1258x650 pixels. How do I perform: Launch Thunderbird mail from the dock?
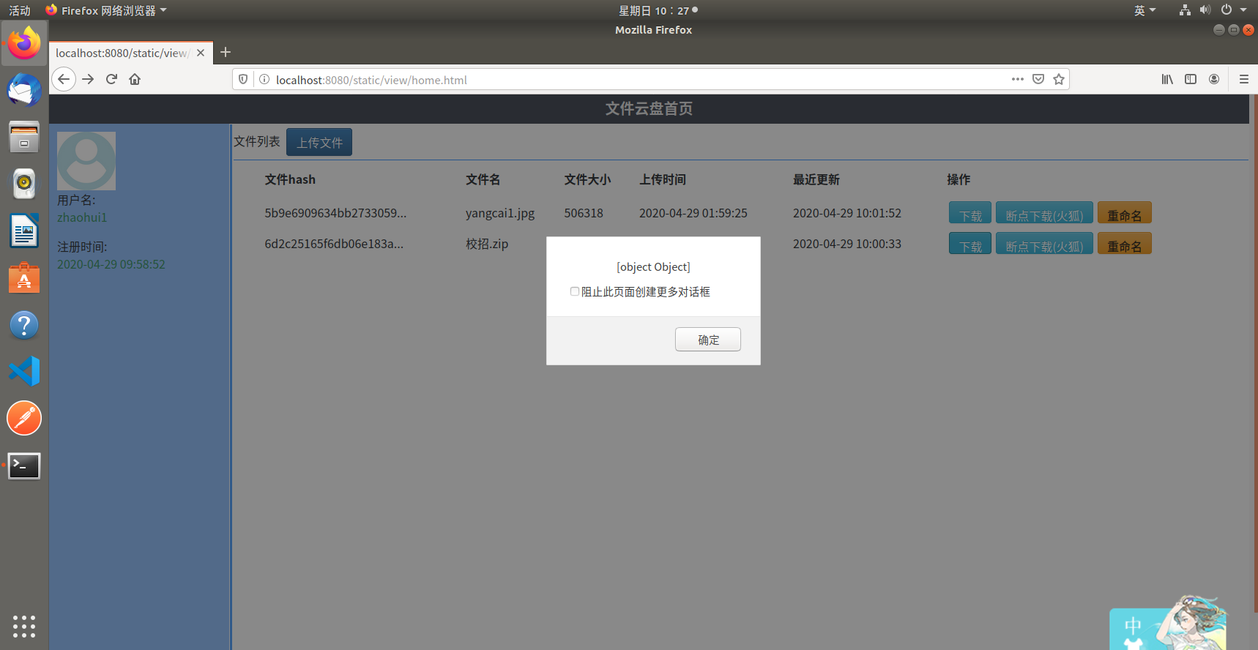click(x=24, y=90)
